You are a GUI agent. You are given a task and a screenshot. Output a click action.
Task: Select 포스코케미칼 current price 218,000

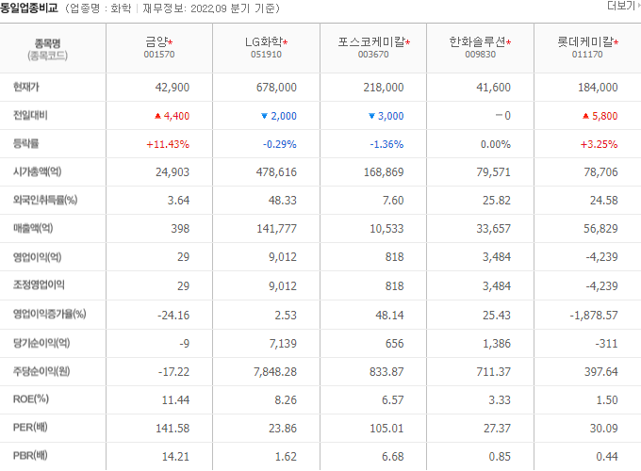click(x=384, y=88)
